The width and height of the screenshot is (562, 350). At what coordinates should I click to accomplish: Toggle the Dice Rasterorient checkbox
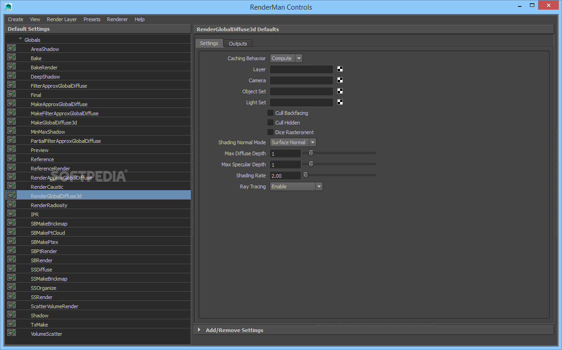271,132
